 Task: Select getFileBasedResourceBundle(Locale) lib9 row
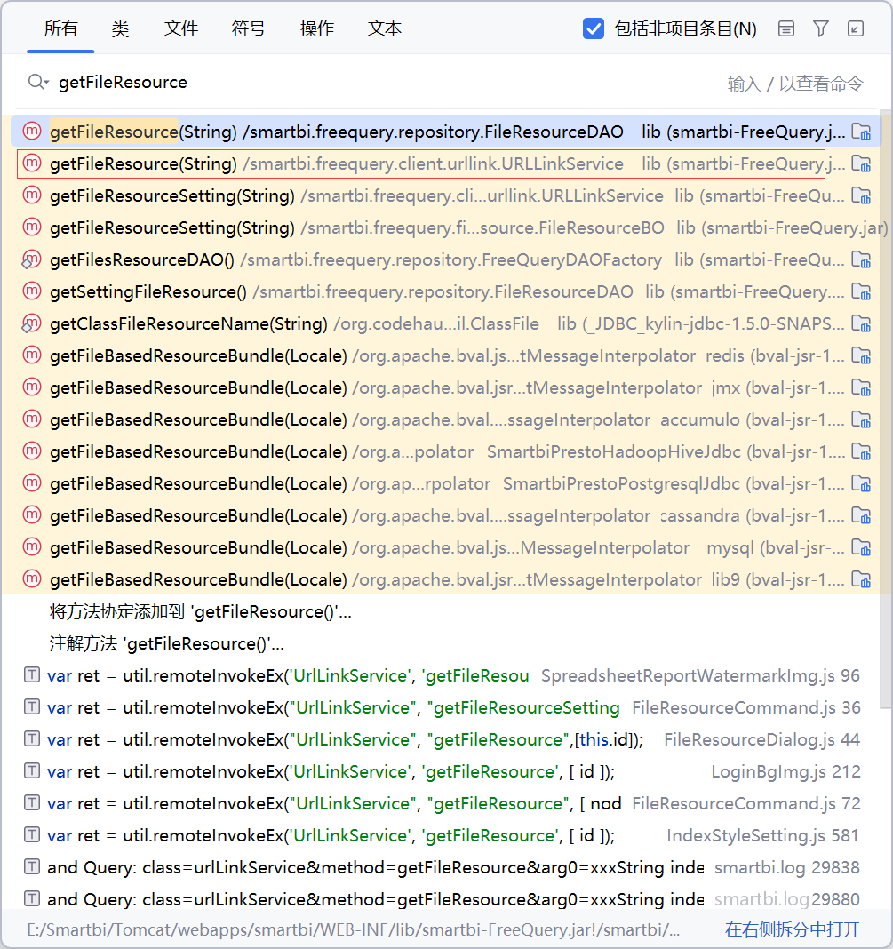pyautogui.click(x=444, y=580)
